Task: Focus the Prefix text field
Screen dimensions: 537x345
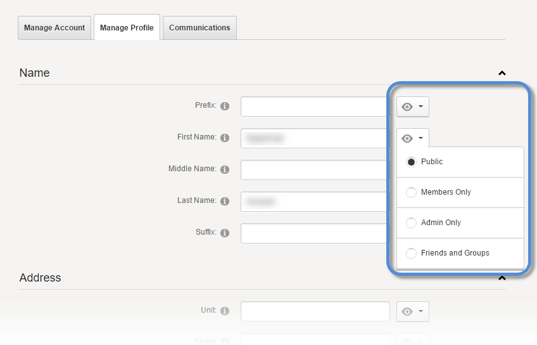Action: (315, 107)
